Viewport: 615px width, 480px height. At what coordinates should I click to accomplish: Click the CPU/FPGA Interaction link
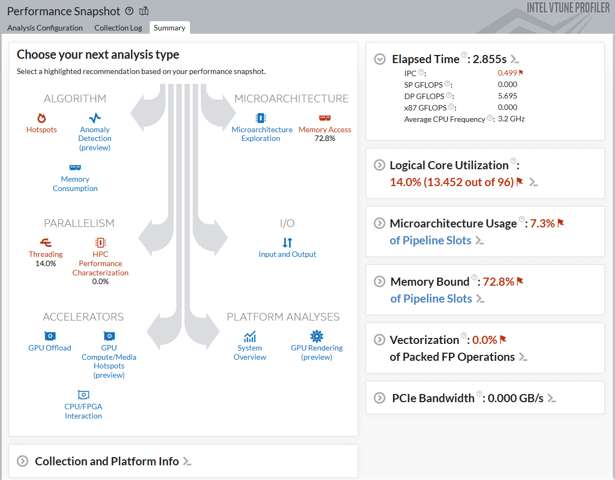[83, 411]
